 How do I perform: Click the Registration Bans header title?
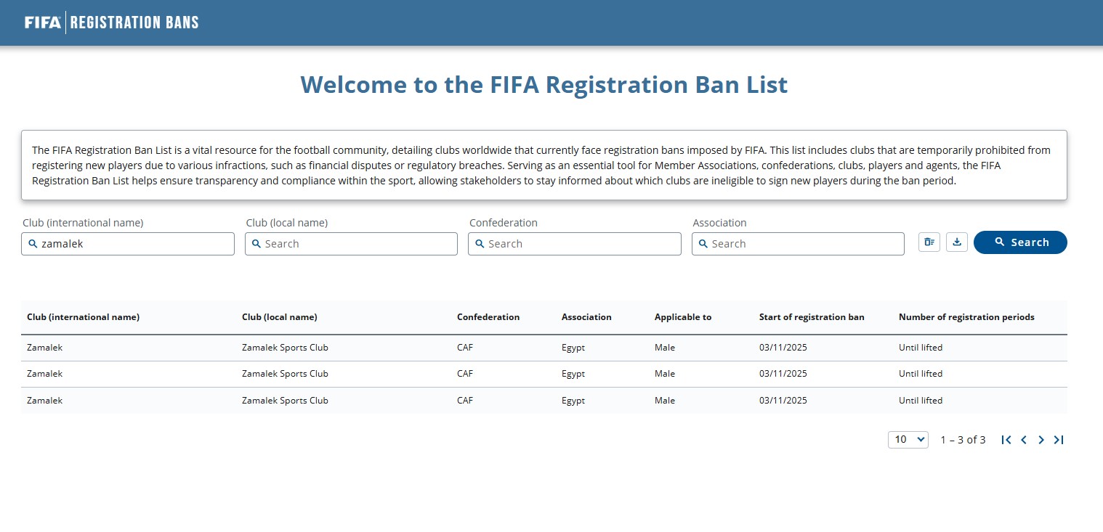tap(134, 22)
